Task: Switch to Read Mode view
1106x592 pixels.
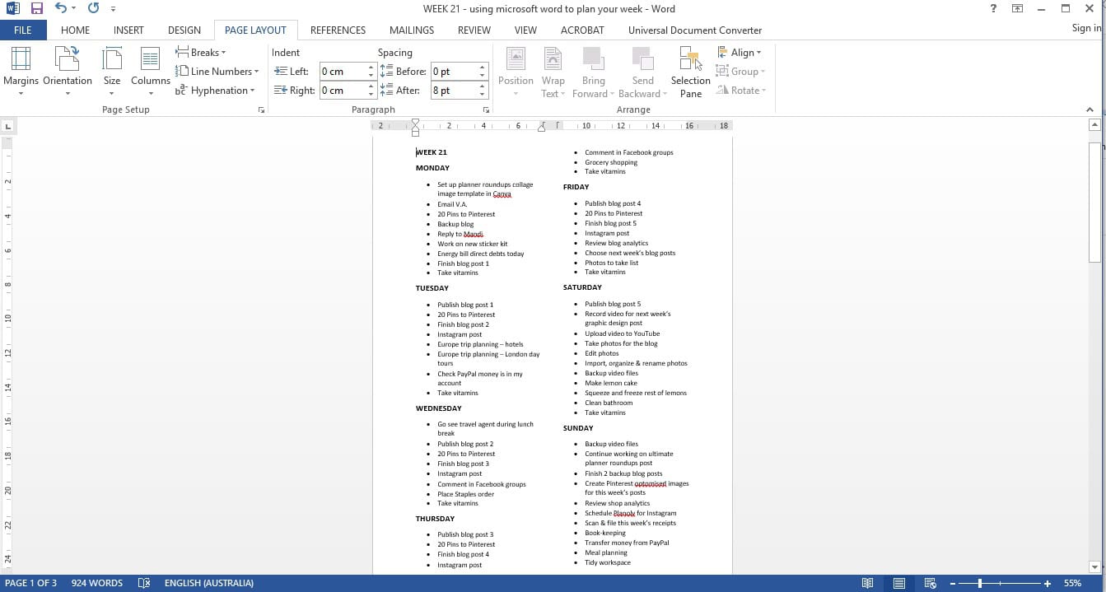Action: point(867,583)
